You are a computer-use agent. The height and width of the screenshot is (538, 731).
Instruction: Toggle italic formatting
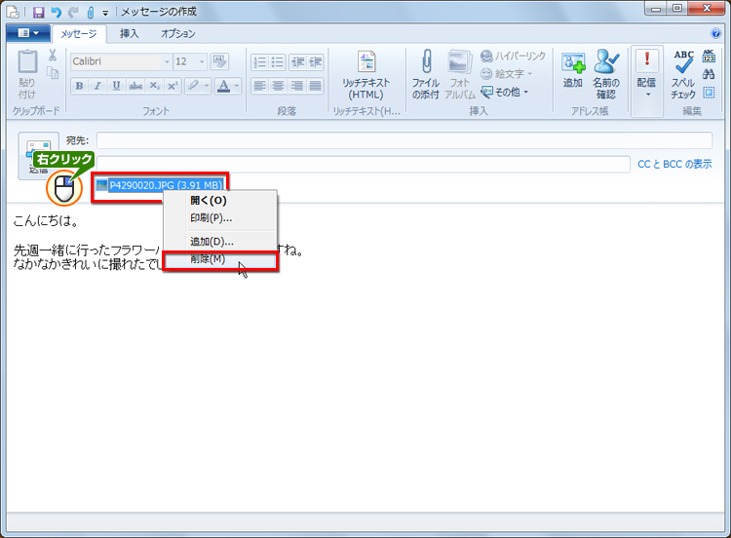tap(97, 86)
